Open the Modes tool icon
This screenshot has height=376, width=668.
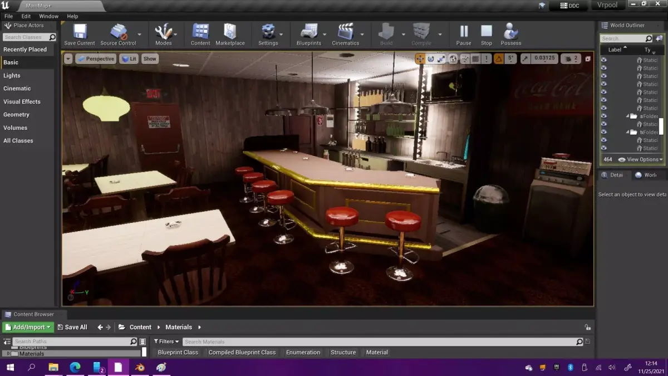(164, 34)
